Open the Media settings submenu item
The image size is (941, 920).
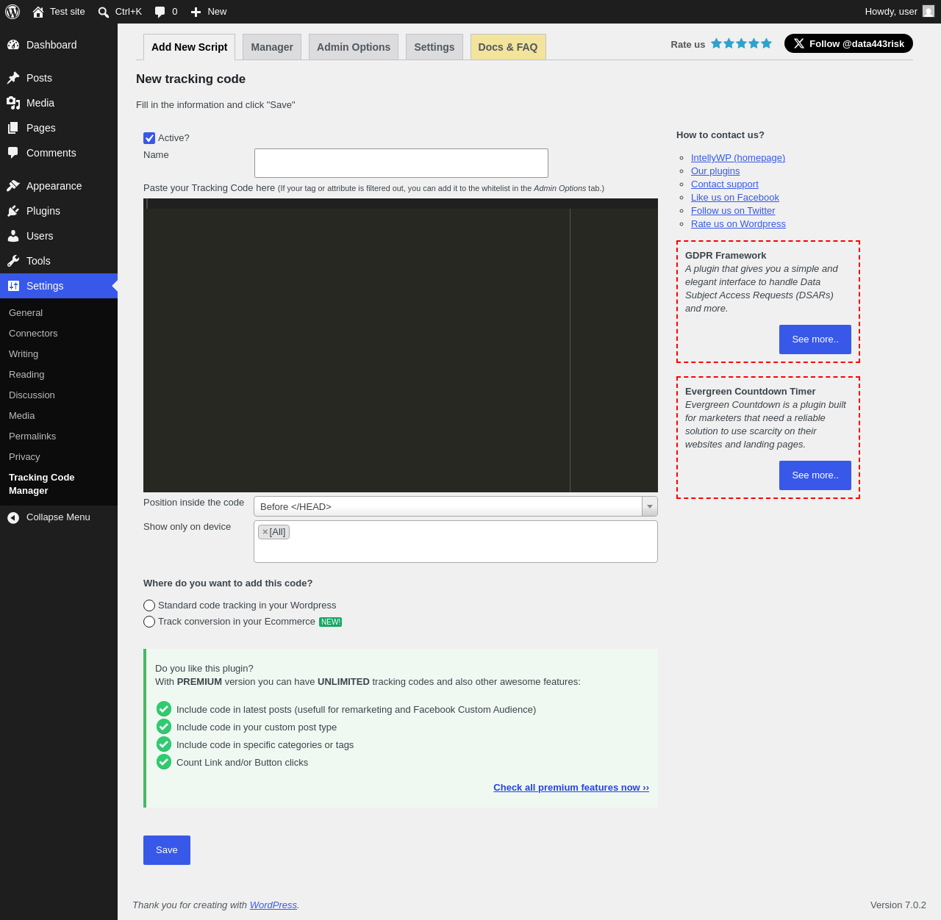(x=22, y=416)
